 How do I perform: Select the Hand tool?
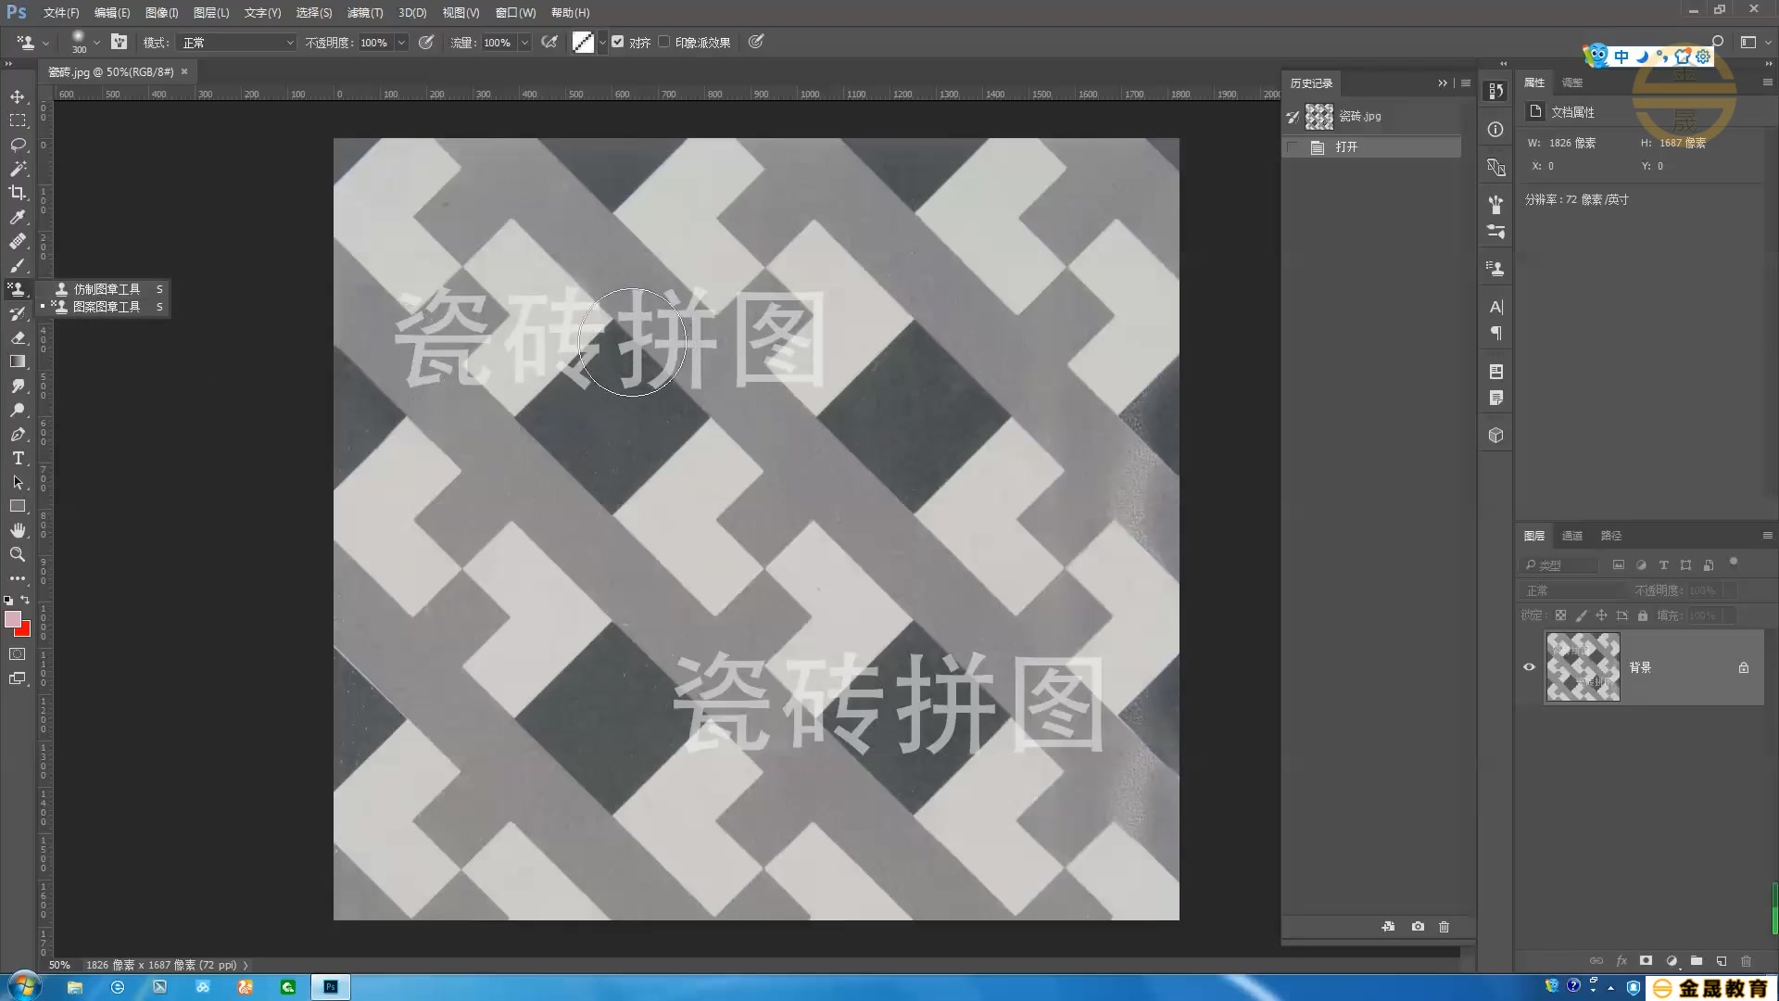point(18,530)
